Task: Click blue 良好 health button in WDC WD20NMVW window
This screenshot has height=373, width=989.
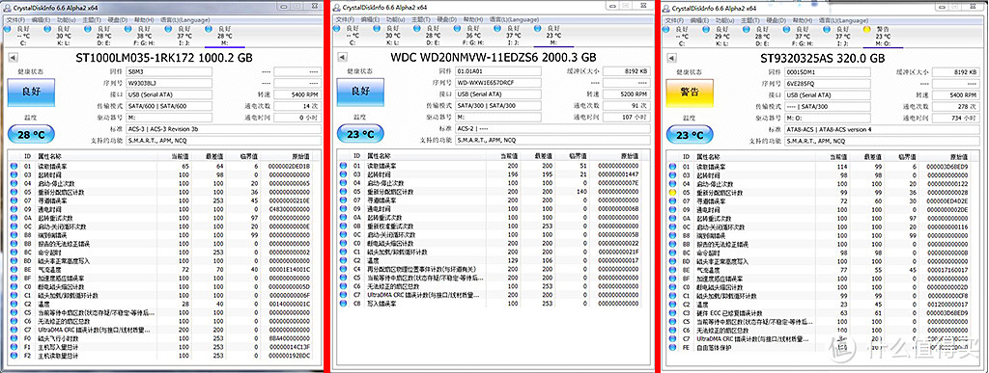Action: point(361,93)
